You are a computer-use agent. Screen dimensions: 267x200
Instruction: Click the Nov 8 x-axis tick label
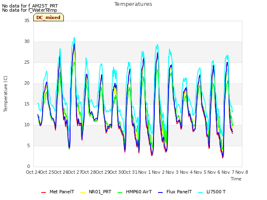[x=242, y=172]
